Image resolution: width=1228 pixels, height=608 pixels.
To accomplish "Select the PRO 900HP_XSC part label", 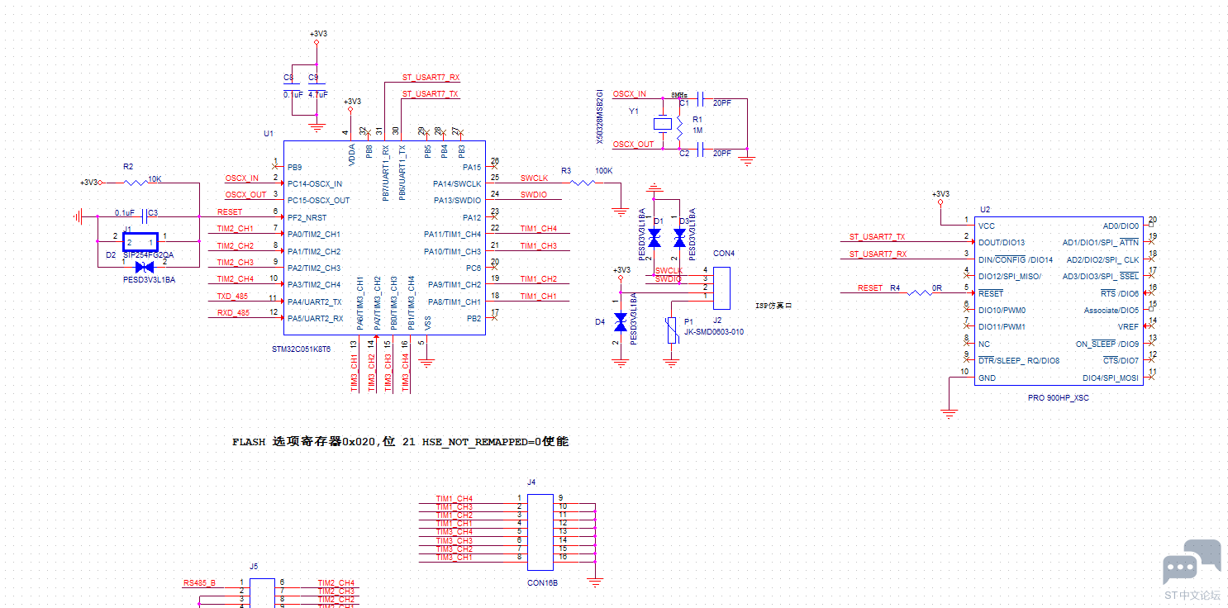I will (1059, 397).
